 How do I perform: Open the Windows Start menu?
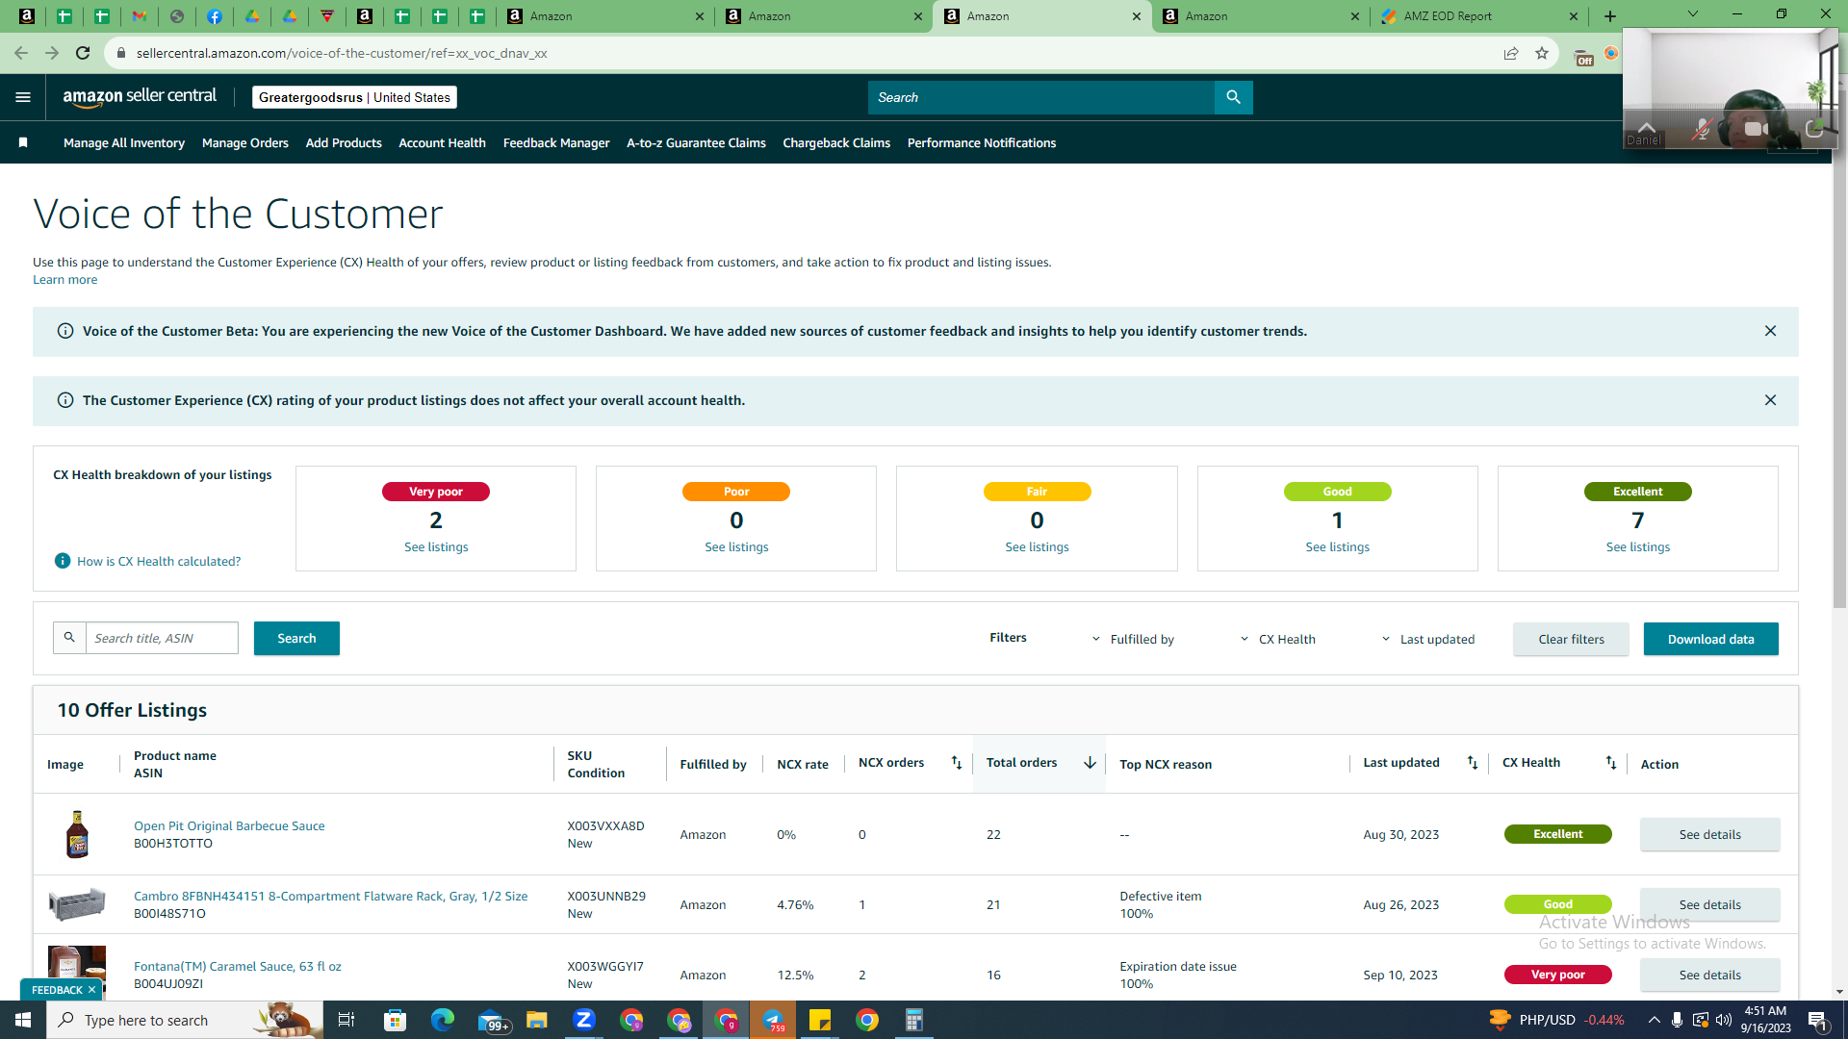click(x=23, y=1020)
